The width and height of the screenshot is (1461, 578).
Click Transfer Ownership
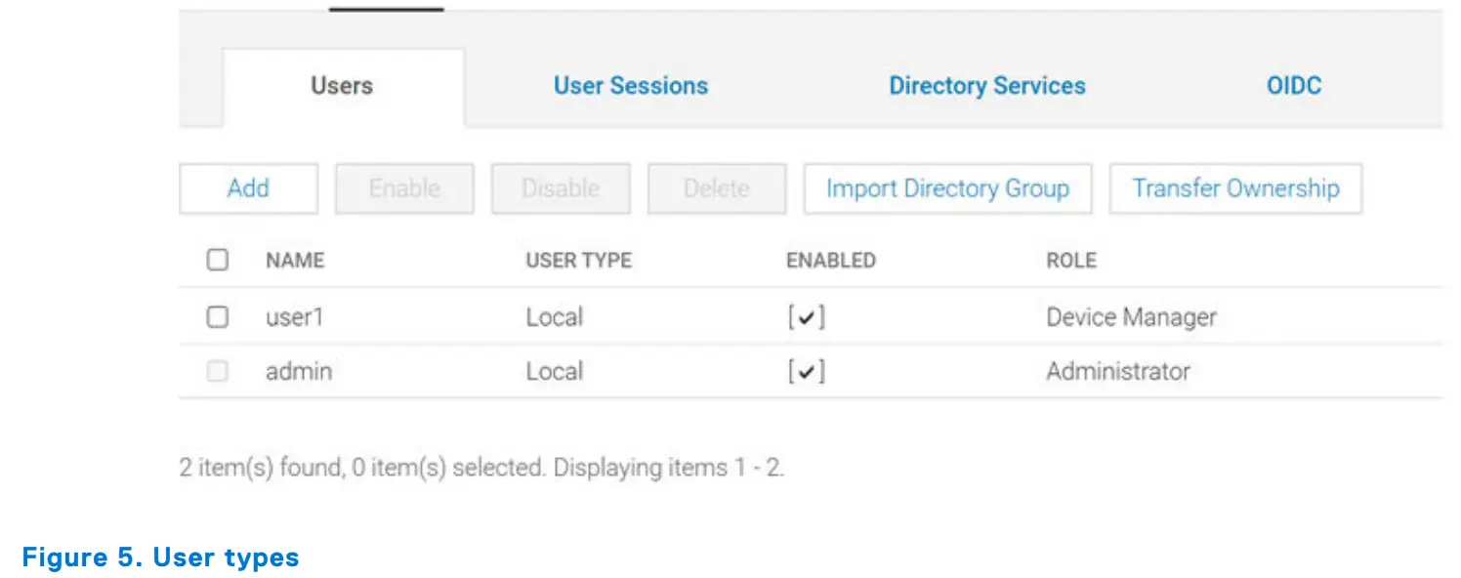[1234, 188]
